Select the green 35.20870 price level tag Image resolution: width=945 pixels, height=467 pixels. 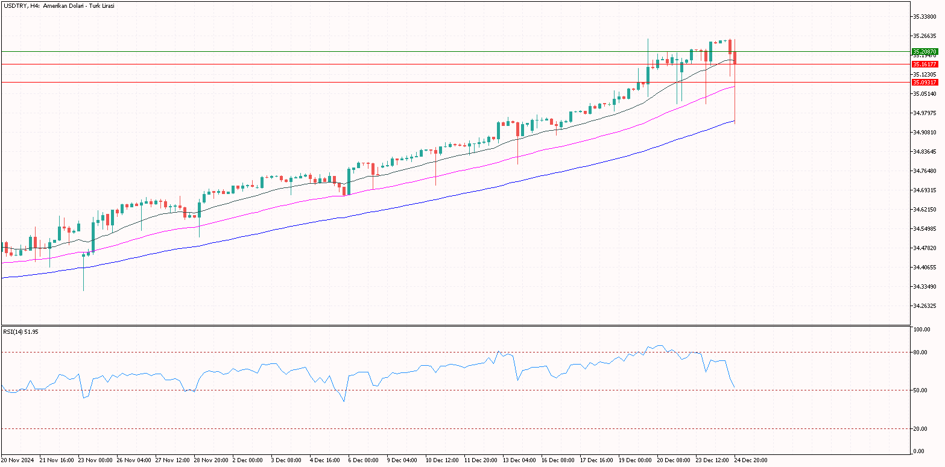[x=924, y=52]
